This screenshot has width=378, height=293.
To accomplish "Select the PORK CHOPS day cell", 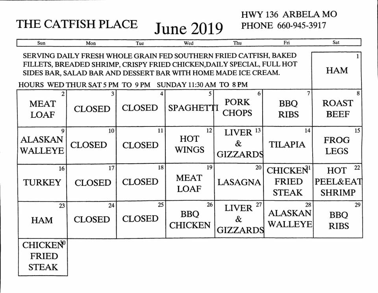I will coord(238,108).
